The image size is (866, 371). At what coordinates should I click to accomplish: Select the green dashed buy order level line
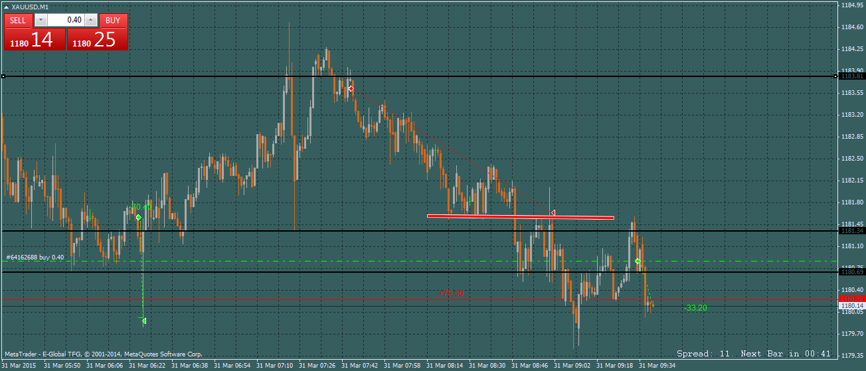[418, 261]
